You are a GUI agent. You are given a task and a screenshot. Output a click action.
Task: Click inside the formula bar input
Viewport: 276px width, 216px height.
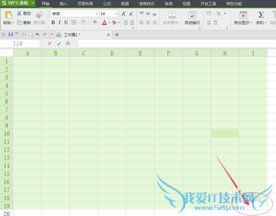[x=177, y=44]
